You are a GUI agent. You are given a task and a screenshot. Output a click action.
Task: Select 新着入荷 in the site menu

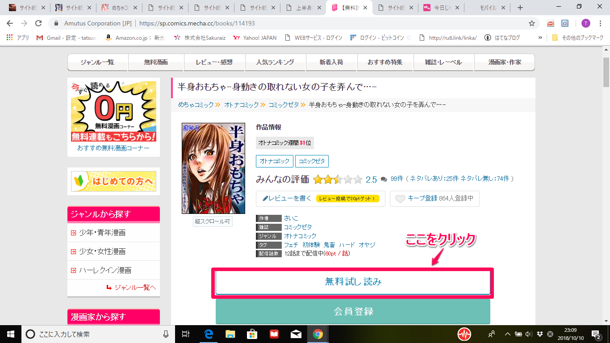point(331,62)
